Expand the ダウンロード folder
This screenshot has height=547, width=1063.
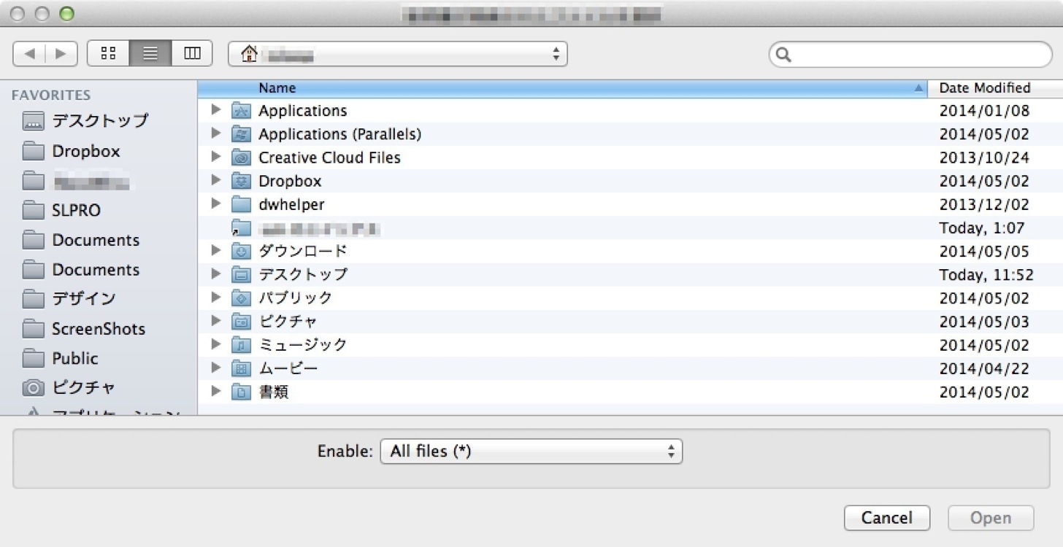pos(215,251)
